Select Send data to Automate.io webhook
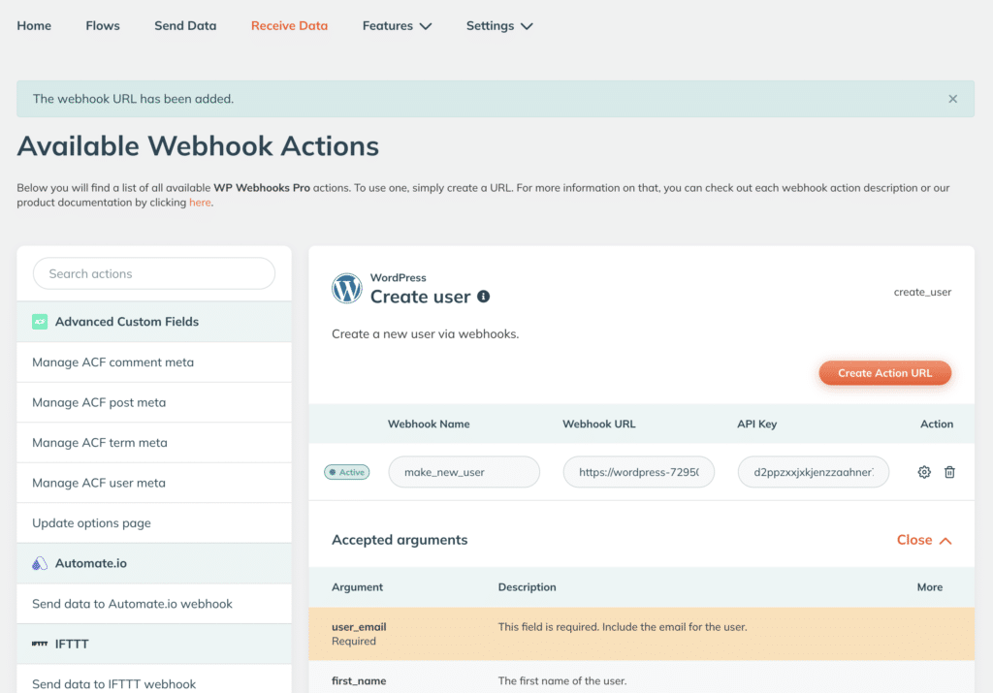The width and height of the screenshot is (993, 693). tap(154, 604)
